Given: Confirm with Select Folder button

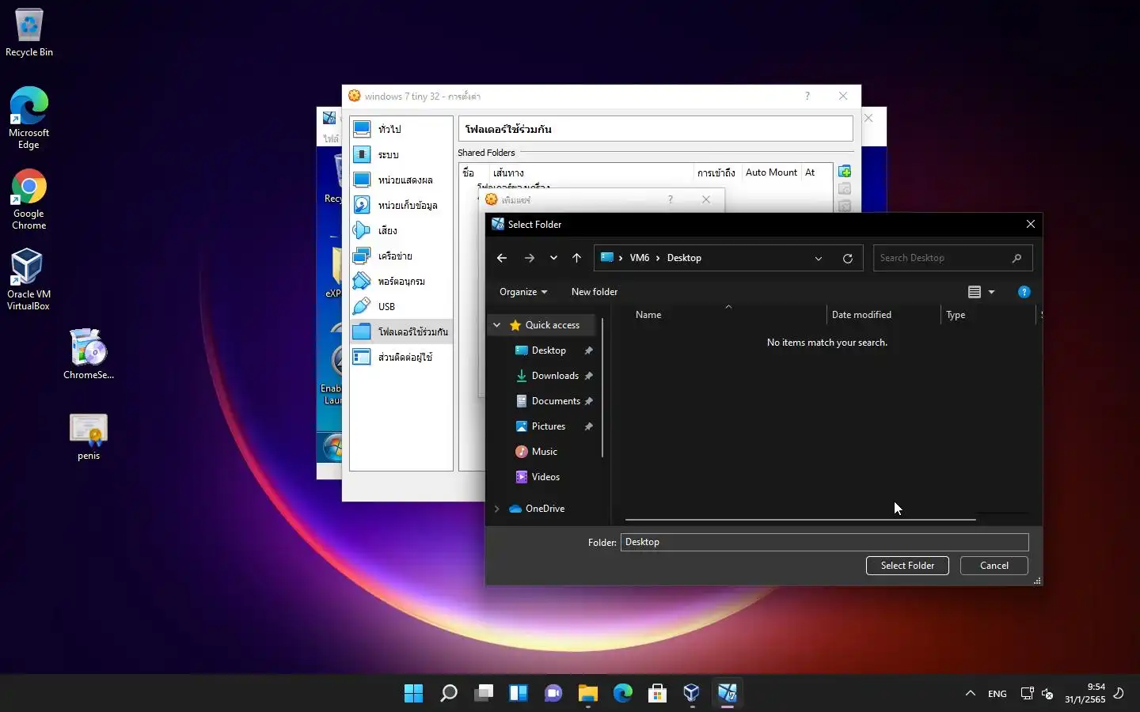Looking at the screenshot, I should [907, 566].
